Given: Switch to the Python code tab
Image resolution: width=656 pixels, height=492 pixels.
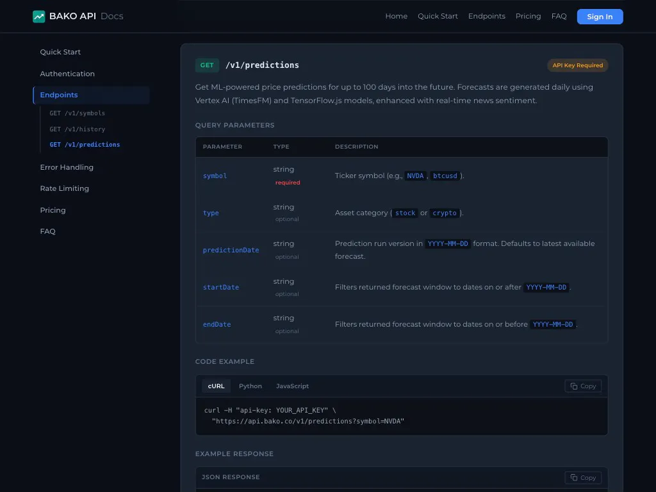Looking at the screenshot, I should (250, 386).
